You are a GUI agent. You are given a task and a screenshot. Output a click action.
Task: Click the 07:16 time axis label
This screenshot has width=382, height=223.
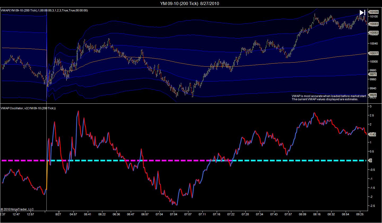click(217, 214)
